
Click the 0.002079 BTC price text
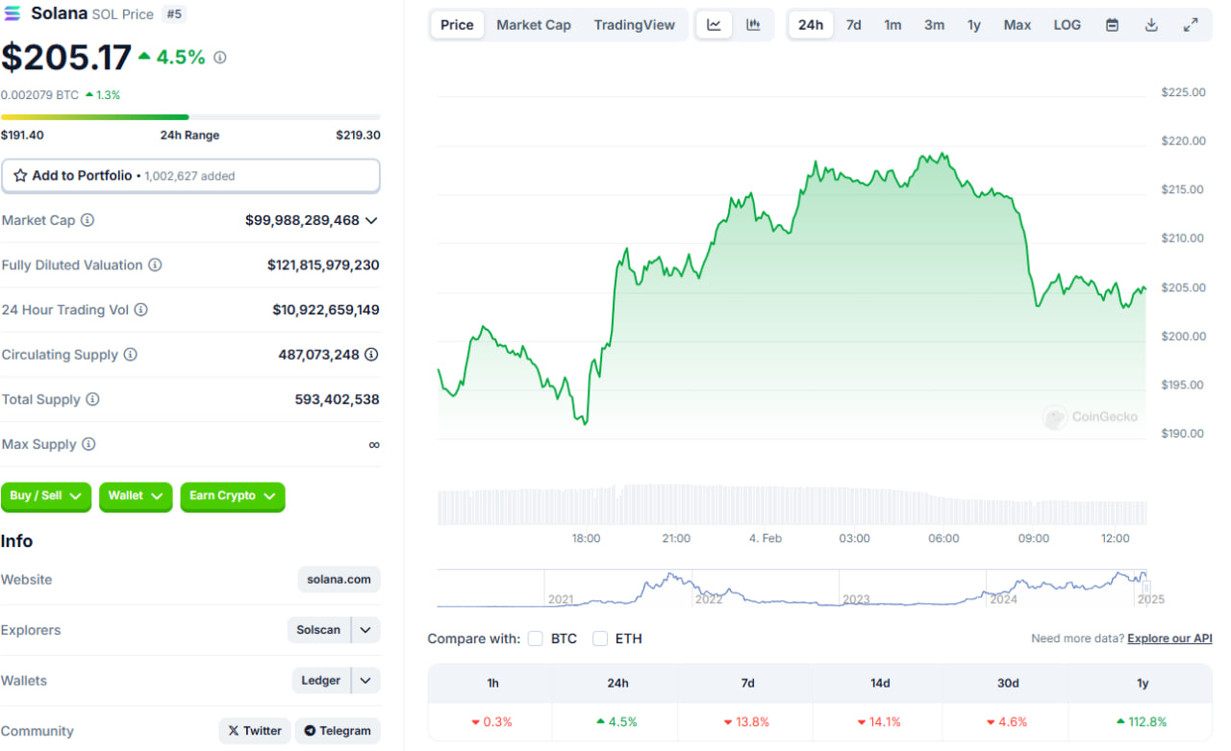[39, 95]
